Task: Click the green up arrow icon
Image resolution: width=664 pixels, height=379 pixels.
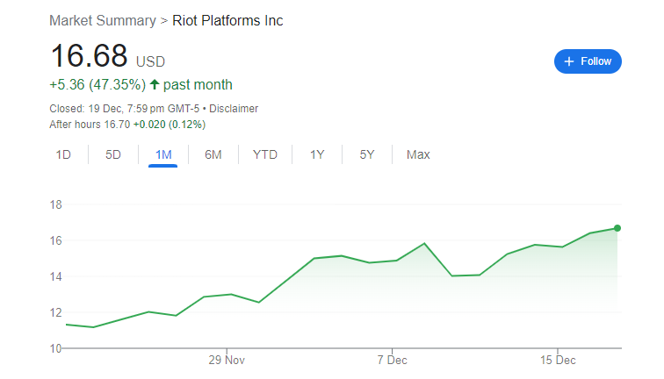Action: 155,85
